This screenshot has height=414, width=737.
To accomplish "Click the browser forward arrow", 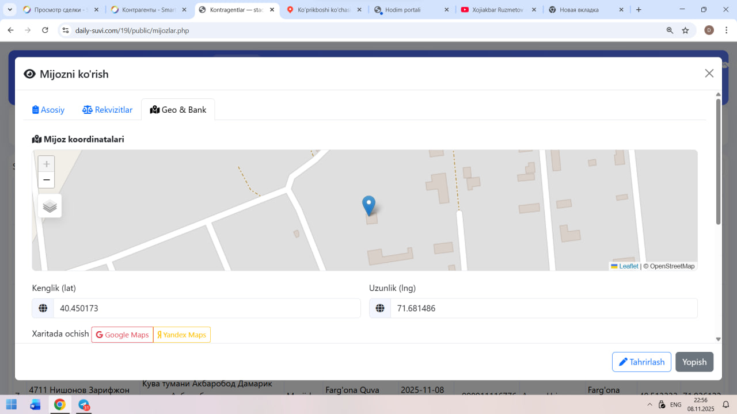I will coord(28,30).
